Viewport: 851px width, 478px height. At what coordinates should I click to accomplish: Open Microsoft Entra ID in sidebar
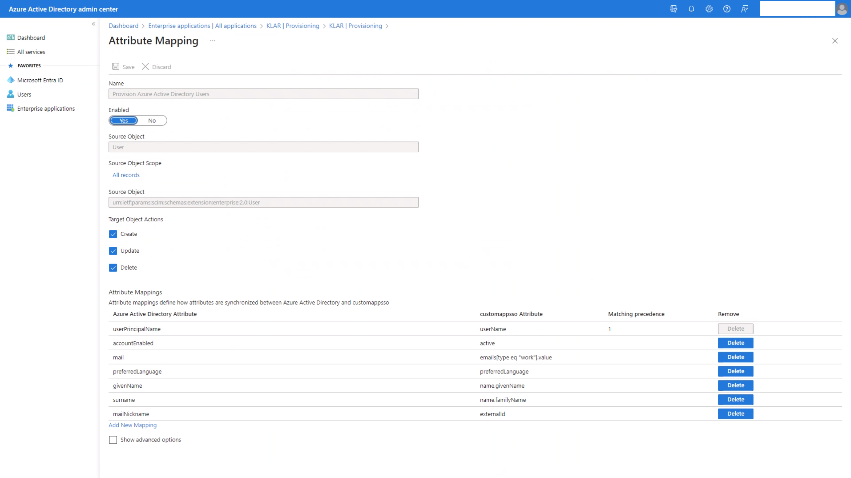click(40, 80)
